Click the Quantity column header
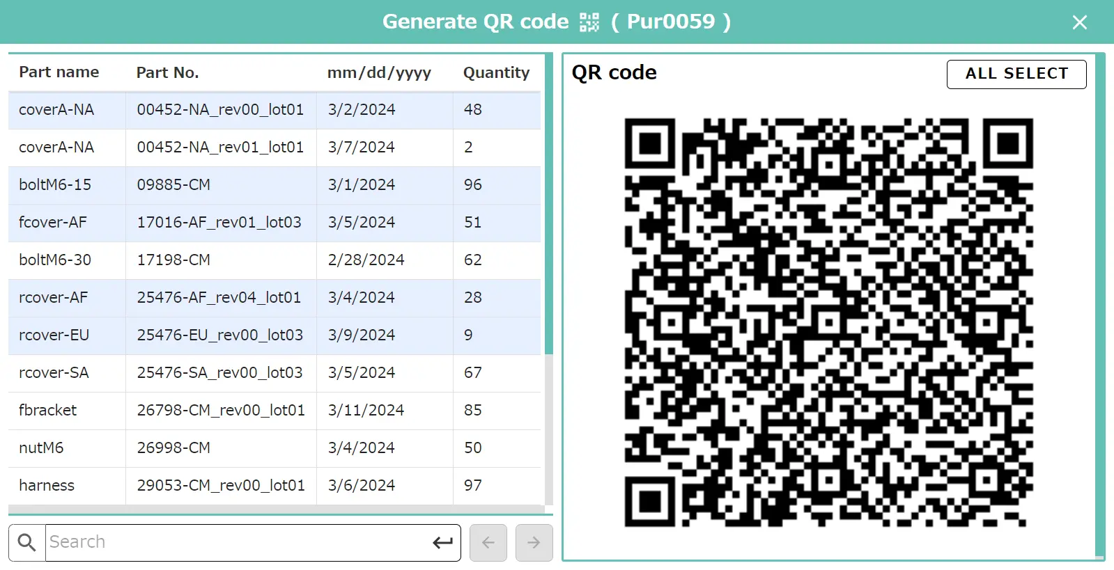 point(496,72)
